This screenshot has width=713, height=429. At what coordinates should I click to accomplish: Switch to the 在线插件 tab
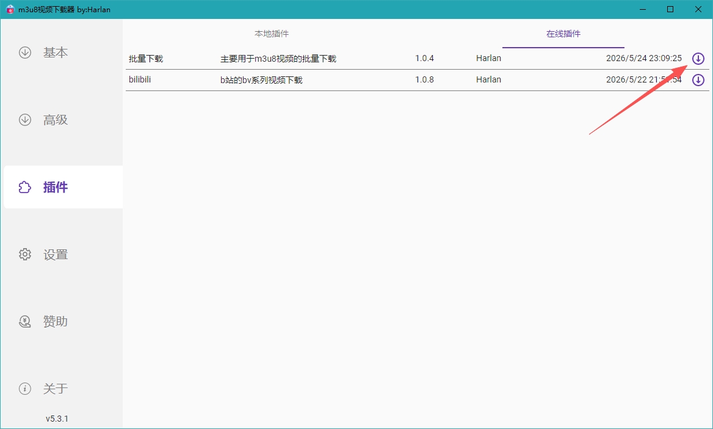563,34
